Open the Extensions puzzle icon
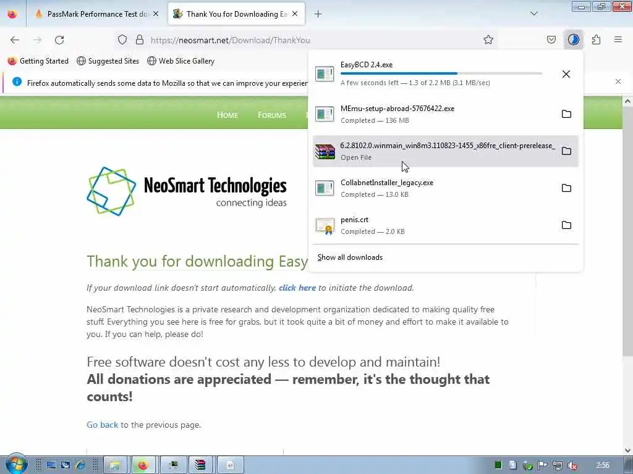The height and width of the screenshot is (474, 633). click(596, 40)
